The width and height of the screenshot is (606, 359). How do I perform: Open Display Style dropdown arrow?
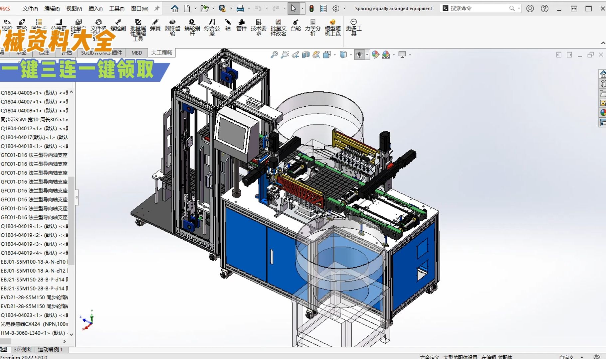coord(351,55)
